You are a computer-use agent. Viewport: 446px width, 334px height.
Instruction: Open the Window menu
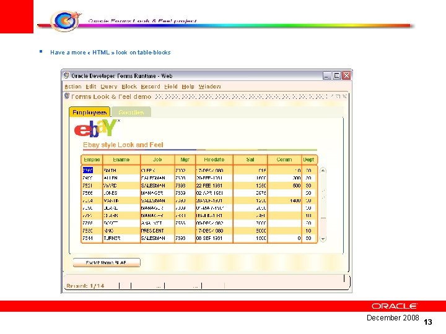point(209,87)
